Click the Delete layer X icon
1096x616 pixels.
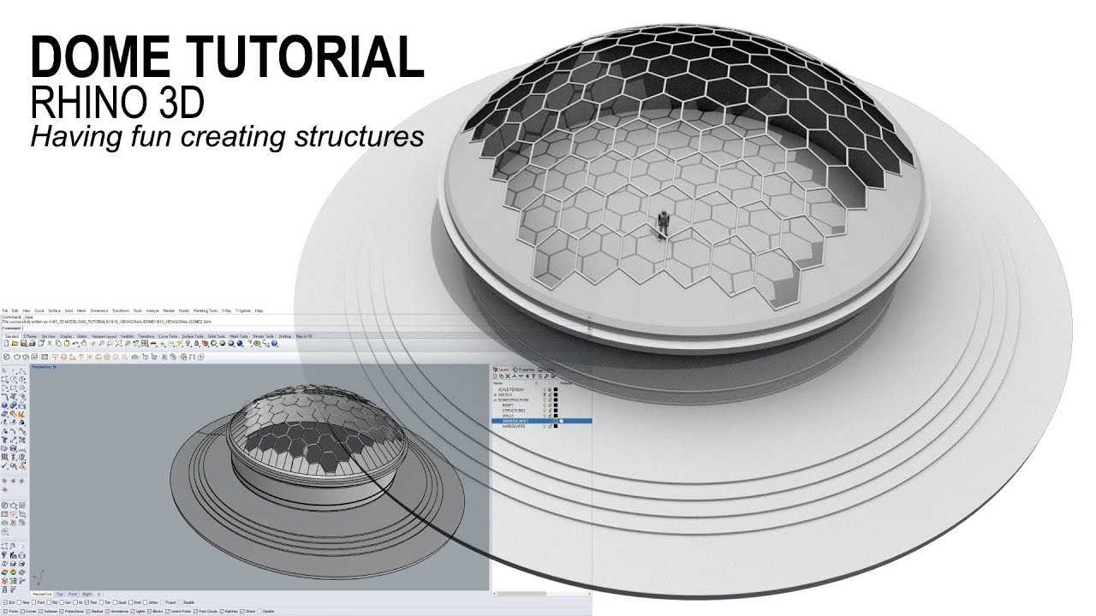click(x=508, y=376)
